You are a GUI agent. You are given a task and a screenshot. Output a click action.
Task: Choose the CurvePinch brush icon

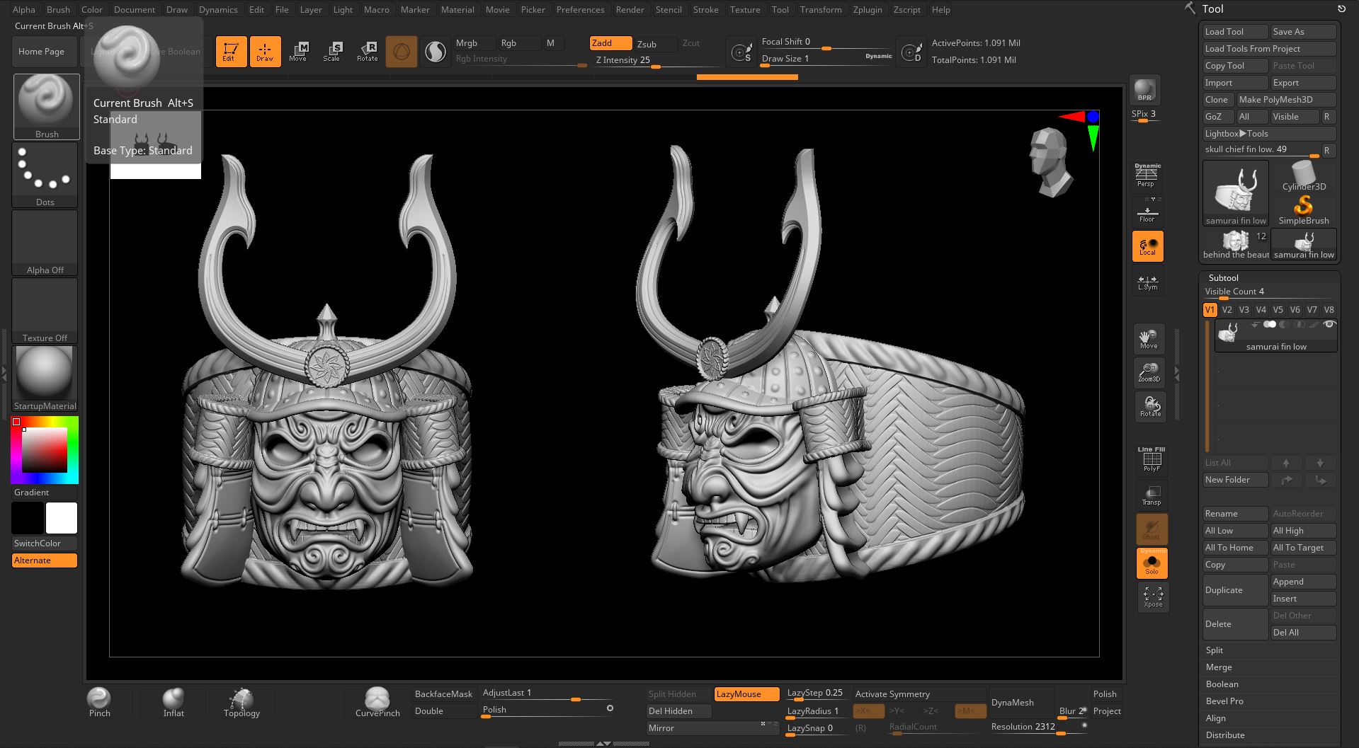pos(377,702)
